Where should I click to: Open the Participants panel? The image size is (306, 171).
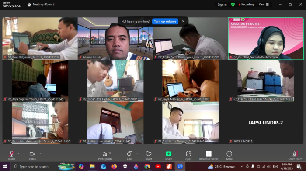(105, 156)
